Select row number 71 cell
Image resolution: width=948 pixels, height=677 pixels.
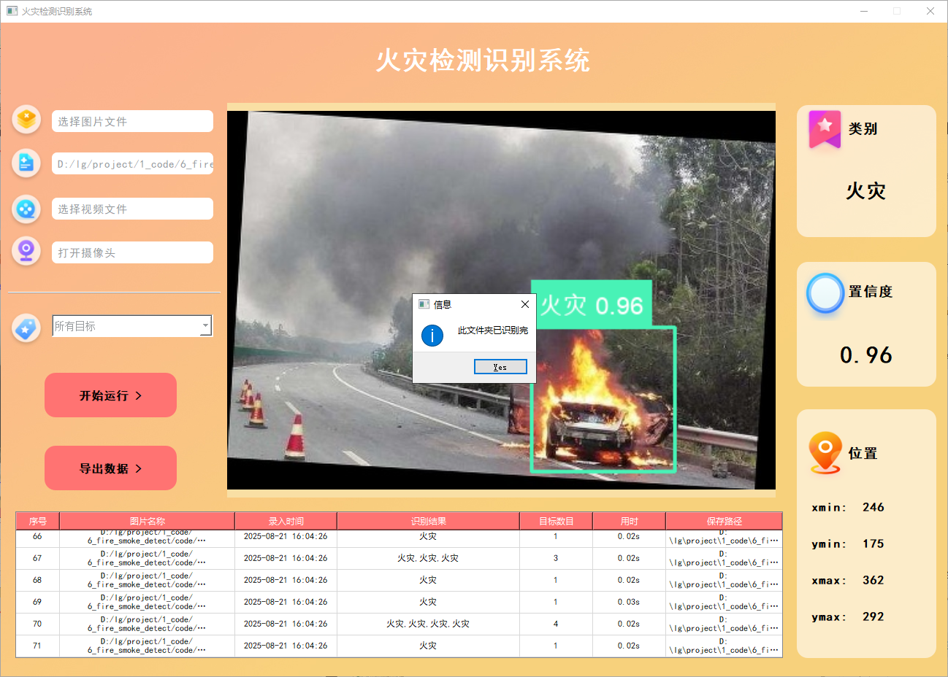[37, 646]
